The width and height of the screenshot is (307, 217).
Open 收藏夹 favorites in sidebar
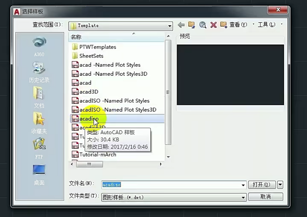[39, 123]
